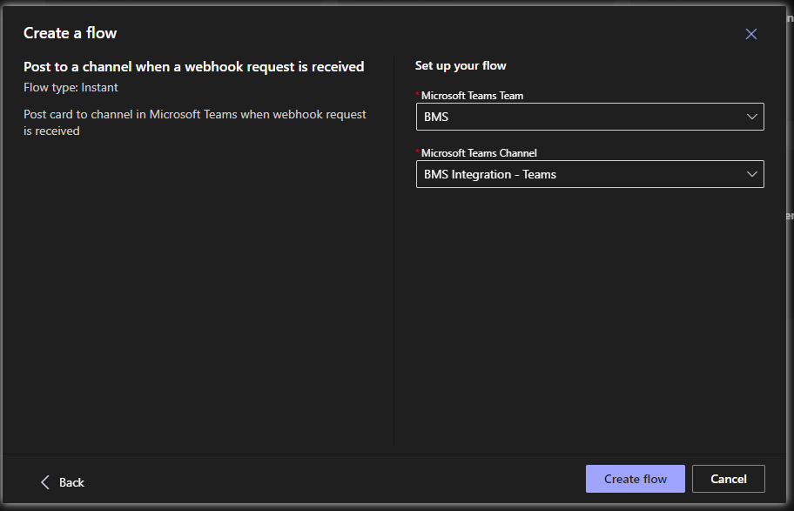
Task: Click the flow title about posting to a channel
Action: [193, 66]
